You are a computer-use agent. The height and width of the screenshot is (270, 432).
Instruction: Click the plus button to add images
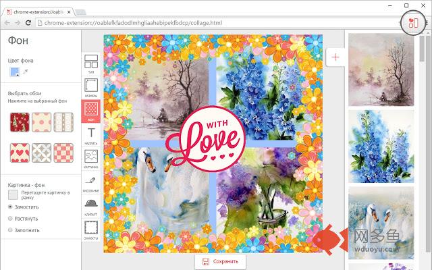335,57
